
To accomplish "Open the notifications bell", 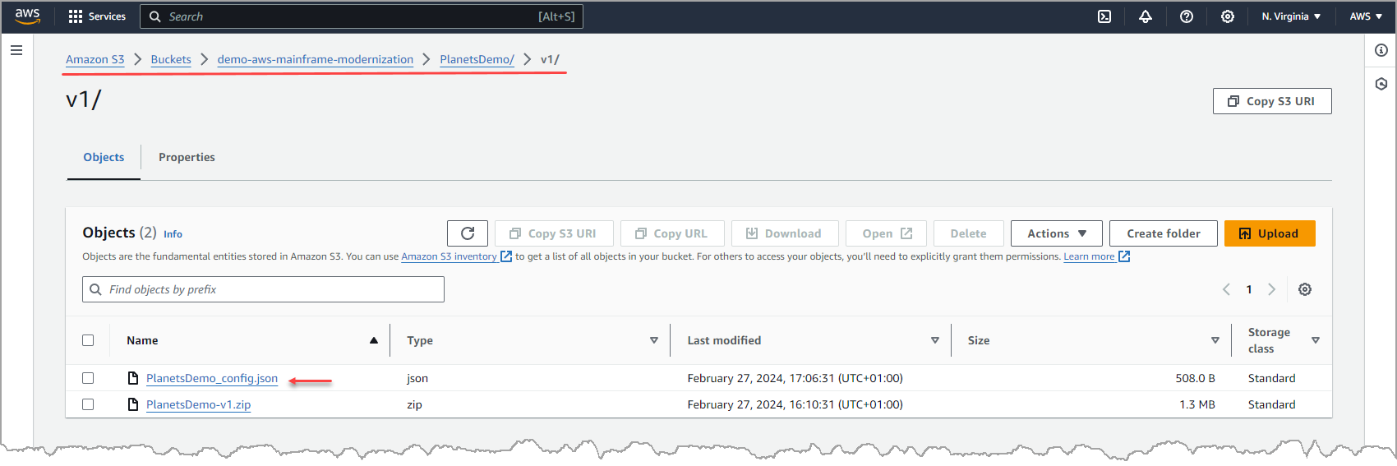I will [x=1146, y=16].
